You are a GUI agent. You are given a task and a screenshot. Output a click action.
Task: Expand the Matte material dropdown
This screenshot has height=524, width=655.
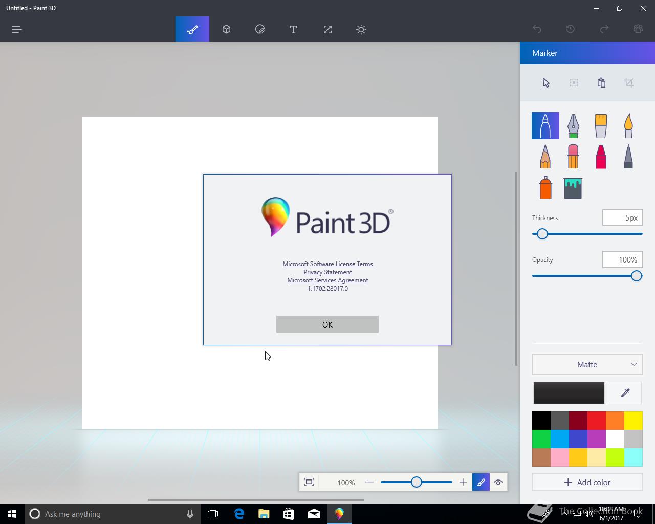click(587, 364)
